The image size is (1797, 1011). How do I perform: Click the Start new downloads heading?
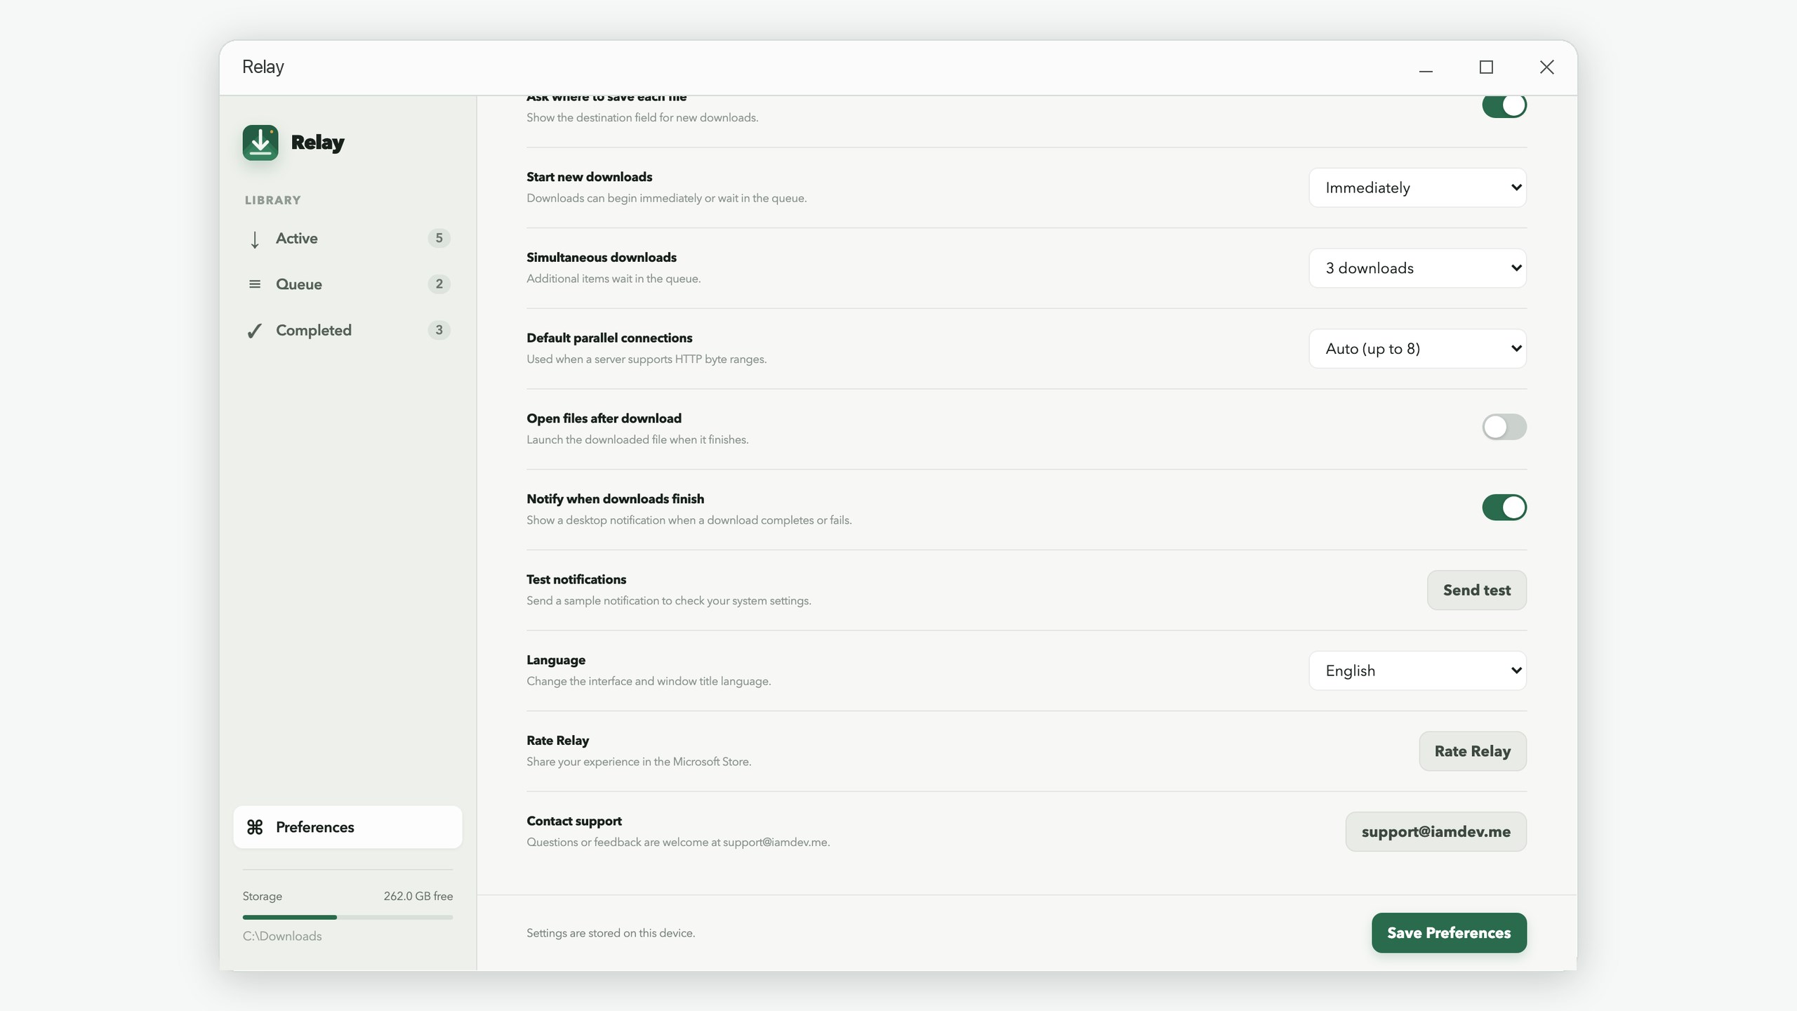(590, 177)
